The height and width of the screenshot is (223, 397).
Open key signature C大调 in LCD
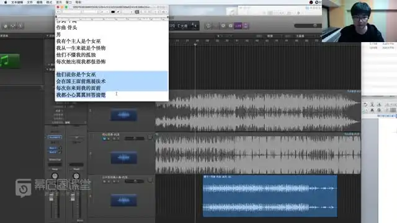click(182, 26)
